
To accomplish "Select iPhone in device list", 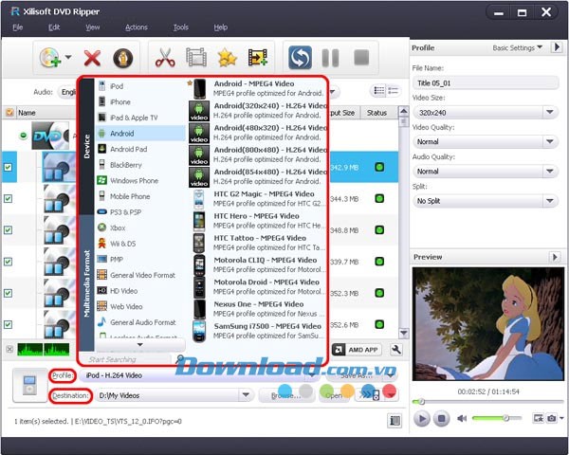I will coord(140,102).
